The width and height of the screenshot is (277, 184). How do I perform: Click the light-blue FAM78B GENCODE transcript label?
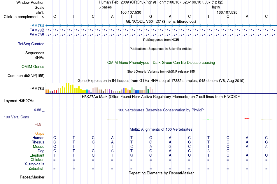click(x=37, y=25)
